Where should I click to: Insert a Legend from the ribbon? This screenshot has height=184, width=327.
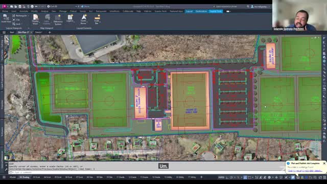click(x=70, y=18)
